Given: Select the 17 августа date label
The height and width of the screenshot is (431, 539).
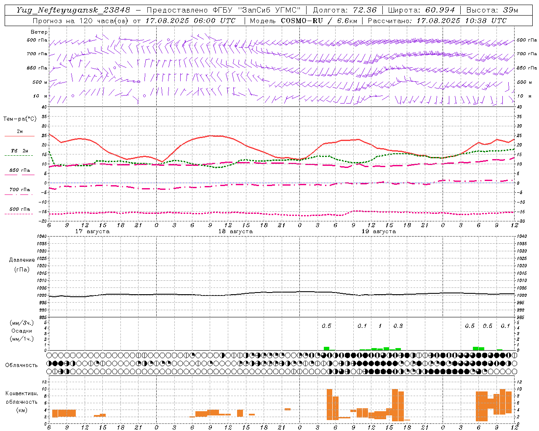Looking at the screenshot, I should (x=92, y=231).
